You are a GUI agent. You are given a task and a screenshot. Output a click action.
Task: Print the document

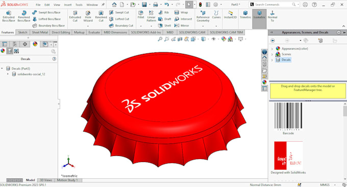tap(155, 5)
